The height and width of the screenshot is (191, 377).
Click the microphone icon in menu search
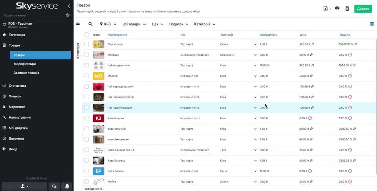68,15
